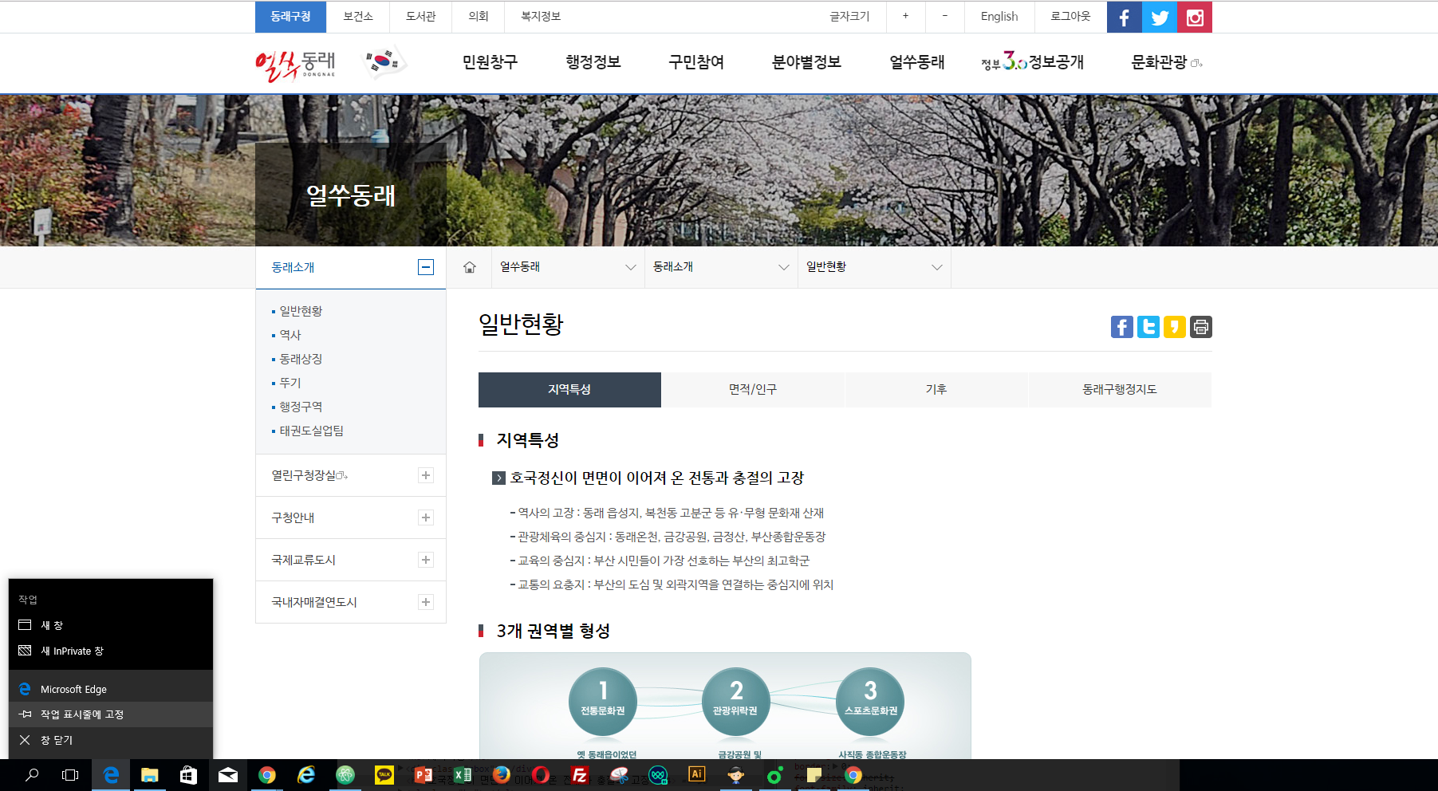Share via the yellow KakaoStory icon

coord(1175,327)
